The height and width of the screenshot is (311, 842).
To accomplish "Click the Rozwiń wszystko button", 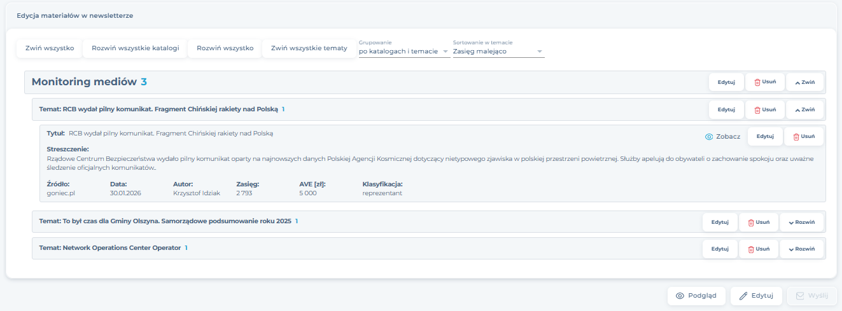I will pos(225,48).
